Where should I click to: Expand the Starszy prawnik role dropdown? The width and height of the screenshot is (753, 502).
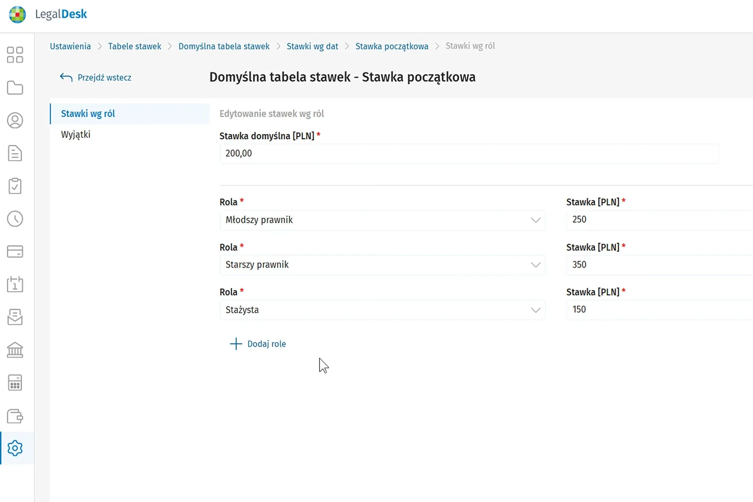[x=383, y=265]
